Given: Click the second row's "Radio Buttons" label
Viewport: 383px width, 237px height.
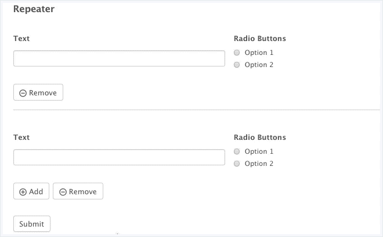Looking at the screenshot, I should [260, 138].
